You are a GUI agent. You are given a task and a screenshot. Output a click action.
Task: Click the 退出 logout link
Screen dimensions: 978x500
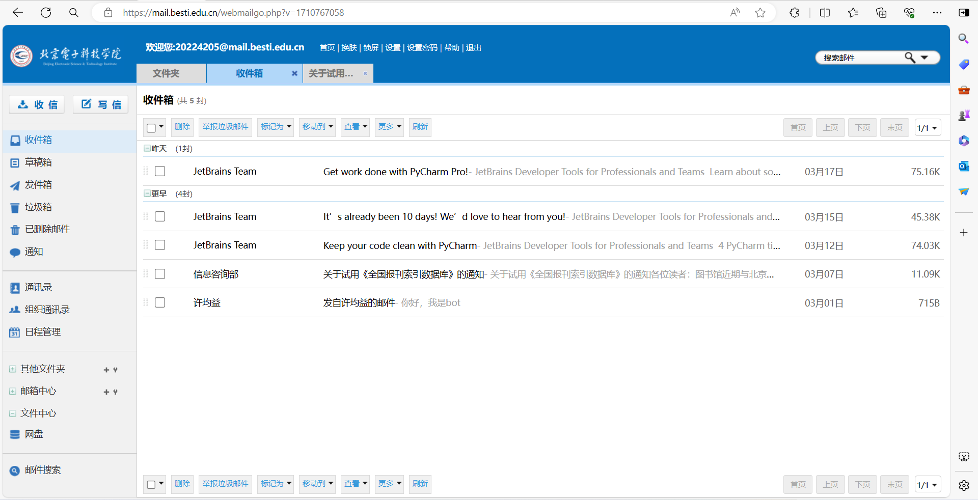(x=473, y=48)
